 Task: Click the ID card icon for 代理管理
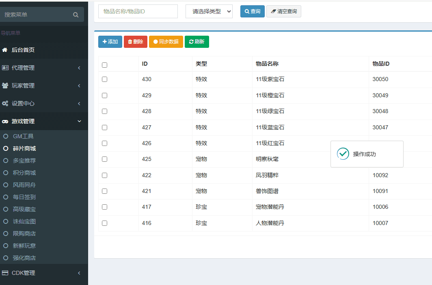click(x=5, y=68)
